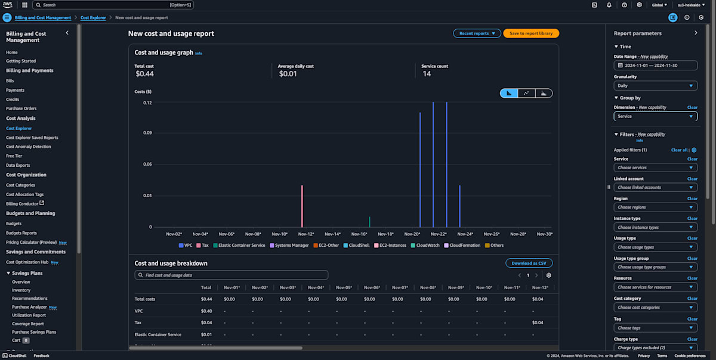Image resolution: width=716 pixels, height=360 pixels.
Task: Open the Dimension Service dropdown
Action: (656, 116)
